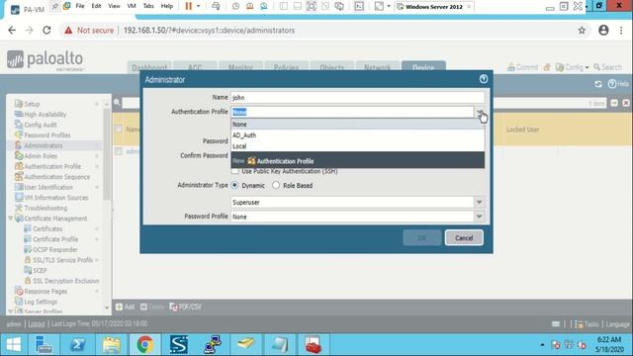Choose AD_Auth authentication profile option
This screenshot has height=356, width=633.
point(358,135)
